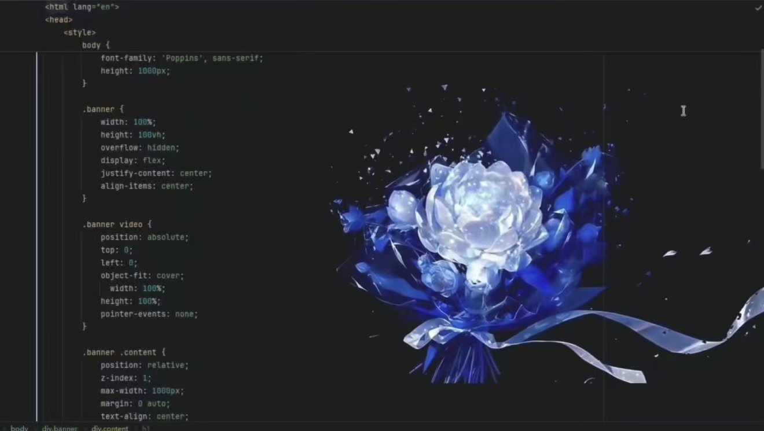The width and height of the screenshot is (764, 431).
Task: Jump to the sticky <head> line
Action: pos(59,20)
